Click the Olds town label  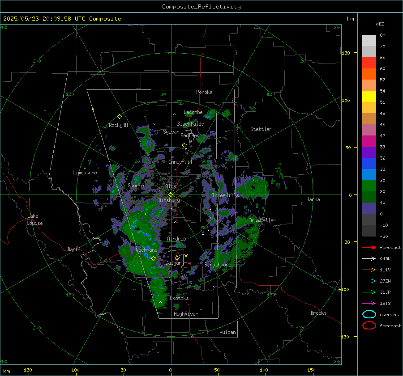point(171,186)
